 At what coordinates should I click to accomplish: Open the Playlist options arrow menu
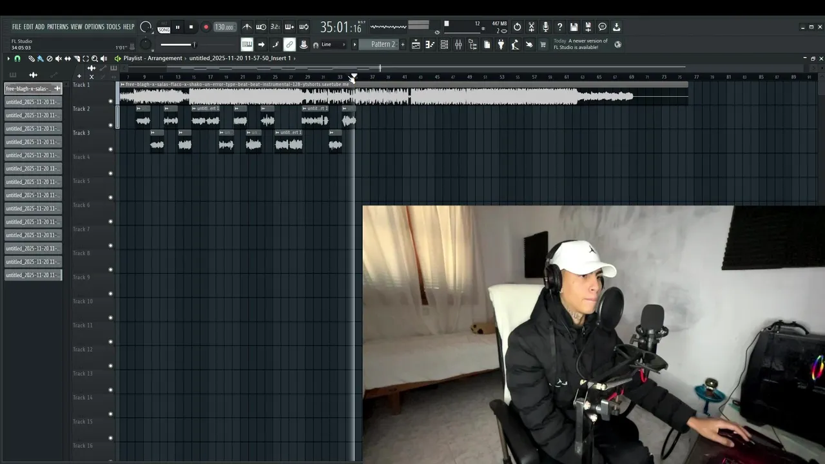pos(8,59)
